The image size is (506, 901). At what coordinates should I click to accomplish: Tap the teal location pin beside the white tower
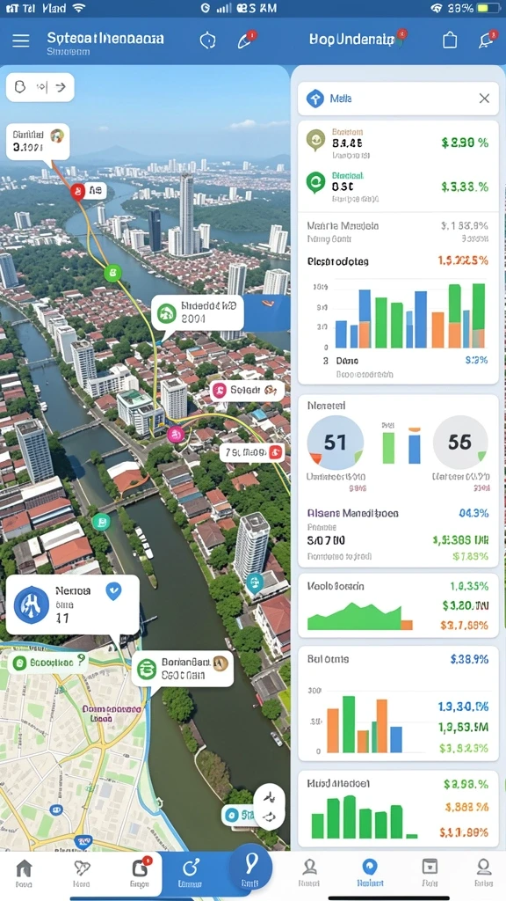coord(254,583)
